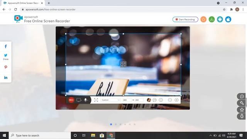
Task: Select the sixth carousel dot indicator
Action: pos(135,124)
